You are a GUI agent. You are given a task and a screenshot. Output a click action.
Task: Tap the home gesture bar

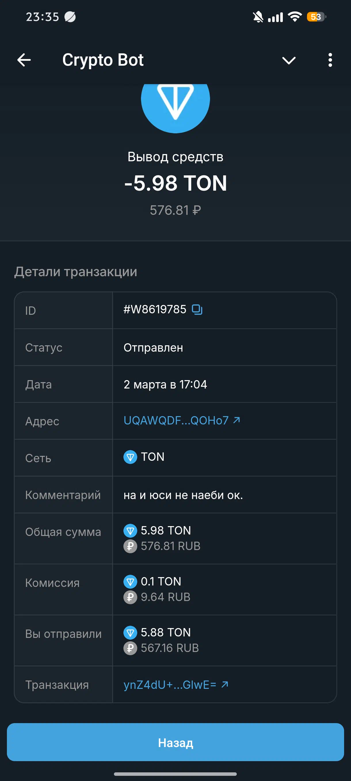[175, 774]
